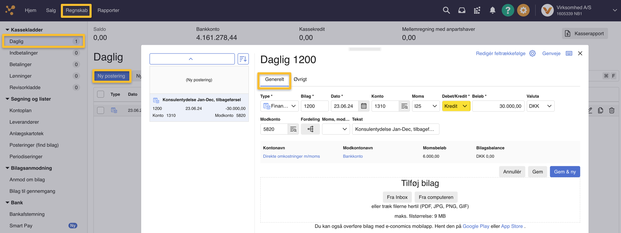This screenshot has height=233, width=621.
Task: Open the date picker calendar icon
Action: point(364,106)
